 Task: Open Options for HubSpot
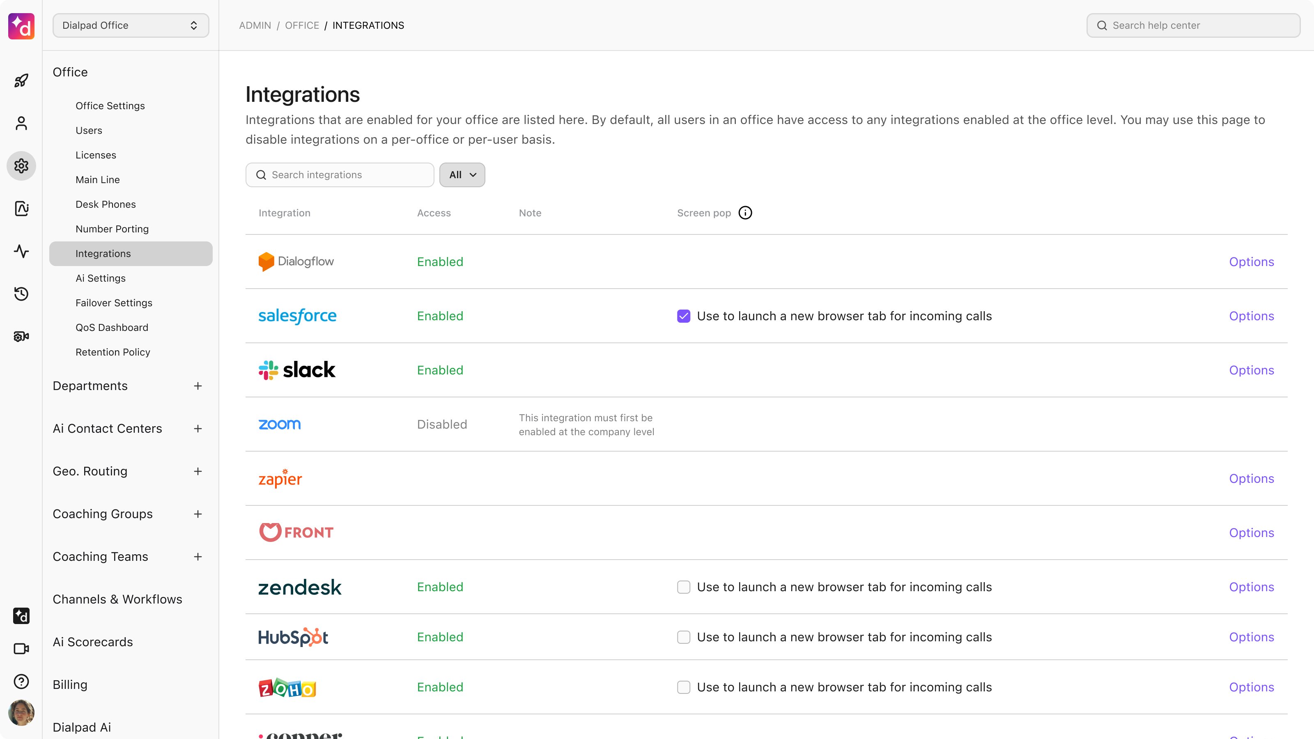click(x=1251, y=637)
